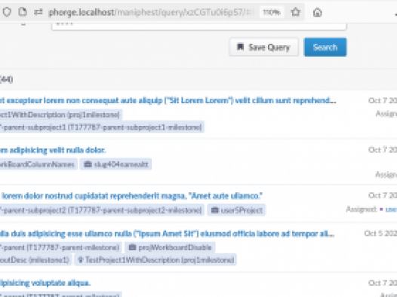397x297 pixels.
Task: Click briefcase icon on user5Project tag
Action: (x=214, y=210)
